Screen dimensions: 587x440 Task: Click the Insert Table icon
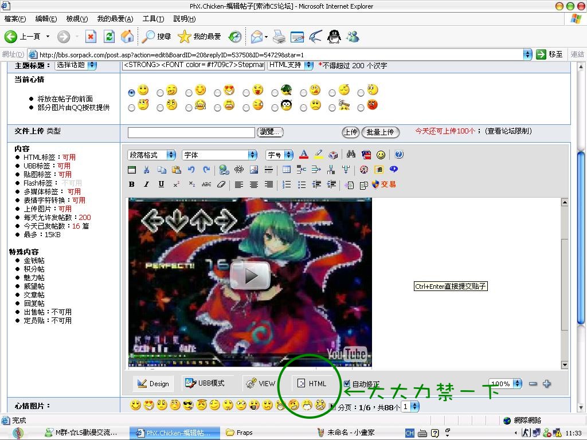287,170
